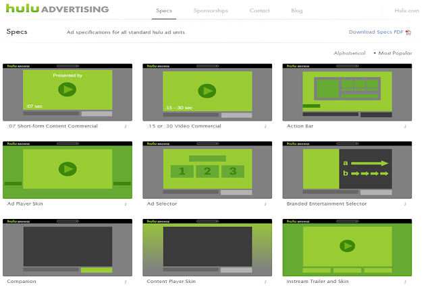The image size is (432, 289).
Task: Open the Branded Entertainment Selector thumbnail
Action: pos(347,170)
